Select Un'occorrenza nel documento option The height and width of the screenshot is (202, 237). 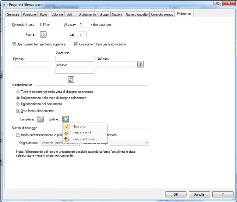18,104
